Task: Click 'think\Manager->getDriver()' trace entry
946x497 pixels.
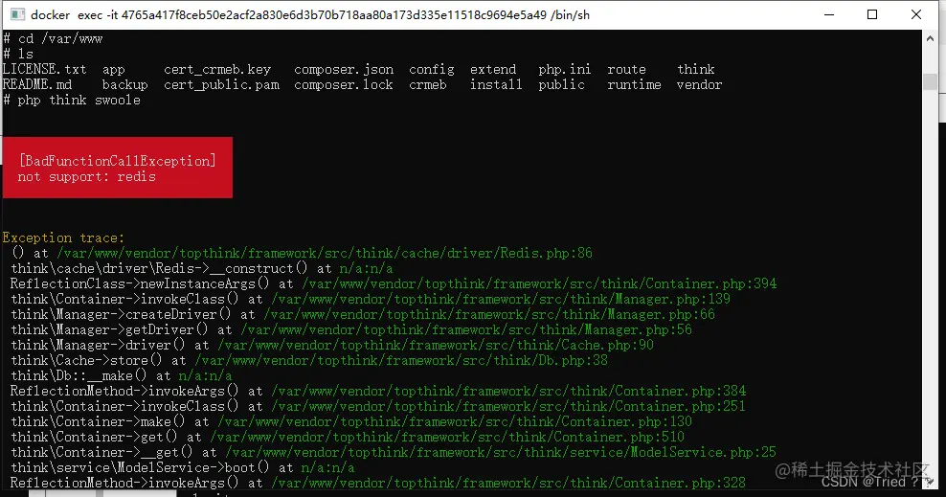Action: (x=109, y=329)
